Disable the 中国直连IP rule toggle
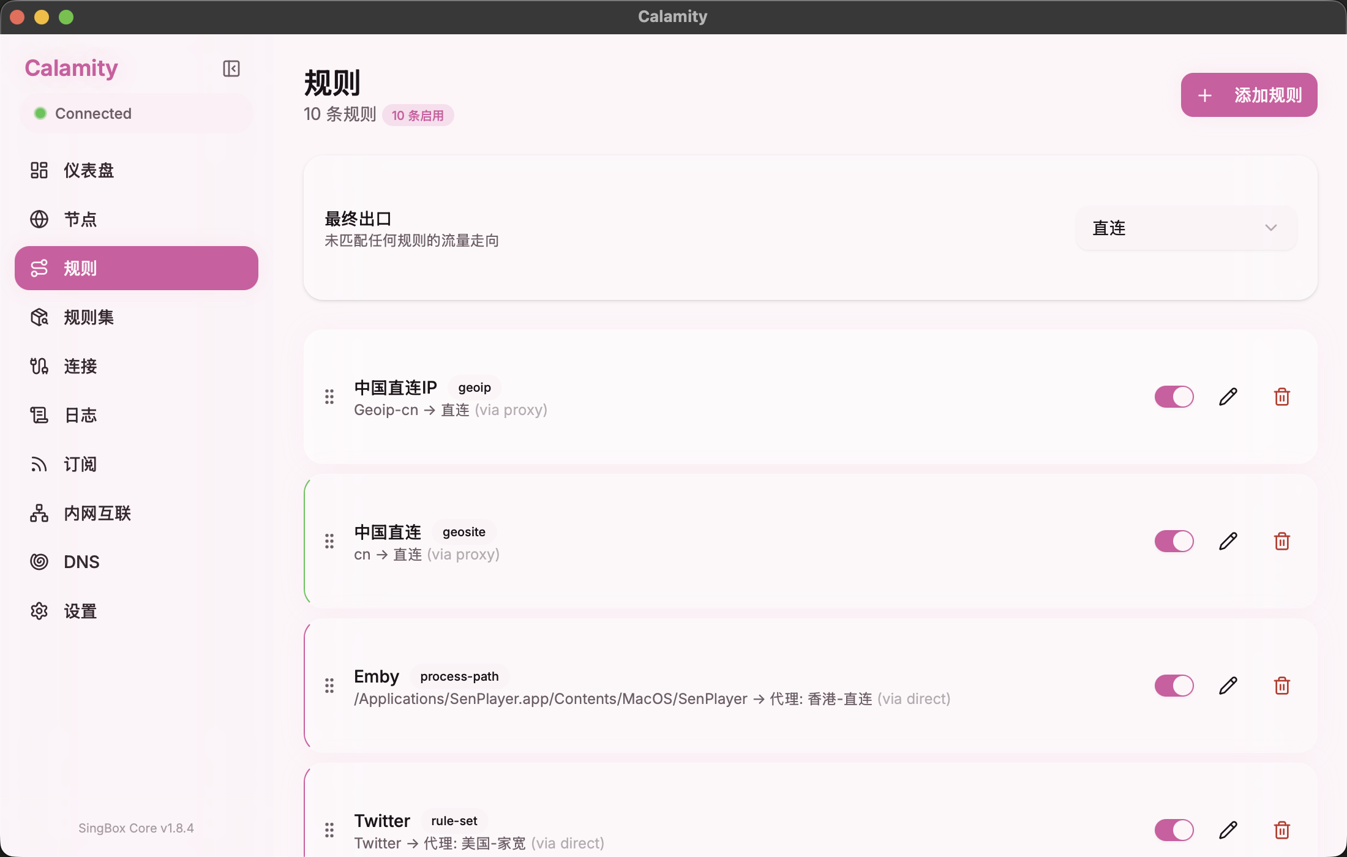1347x857 pixels. coord(1174,396)
